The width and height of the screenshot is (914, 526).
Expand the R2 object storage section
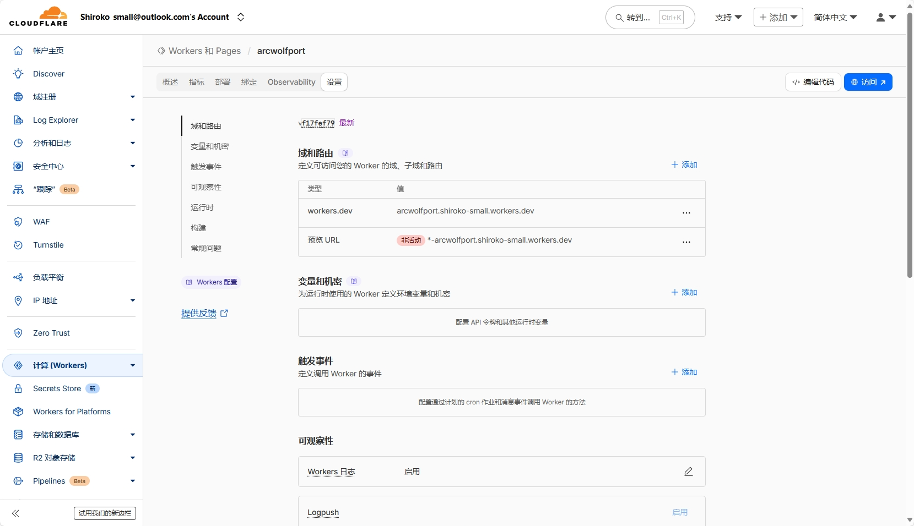pos(132,458)
